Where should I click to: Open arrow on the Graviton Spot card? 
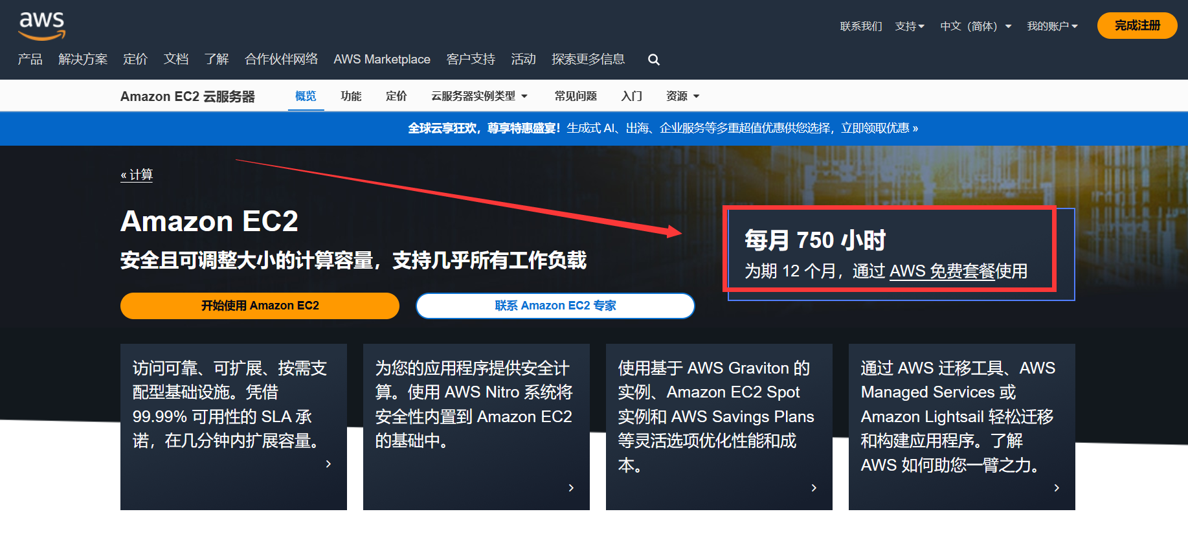click(x=814, y=488)
